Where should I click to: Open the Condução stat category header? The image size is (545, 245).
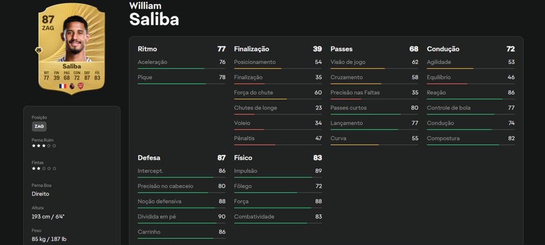click(x=443, y=49)
